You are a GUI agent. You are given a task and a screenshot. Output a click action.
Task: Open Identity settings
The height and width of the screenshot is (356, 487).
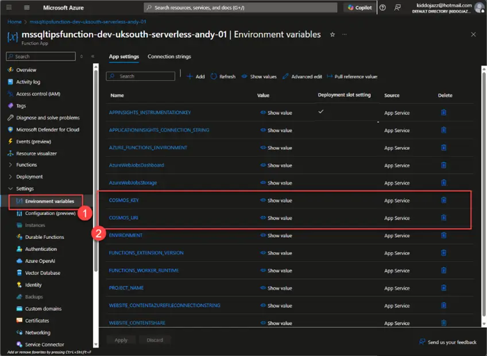33,285
